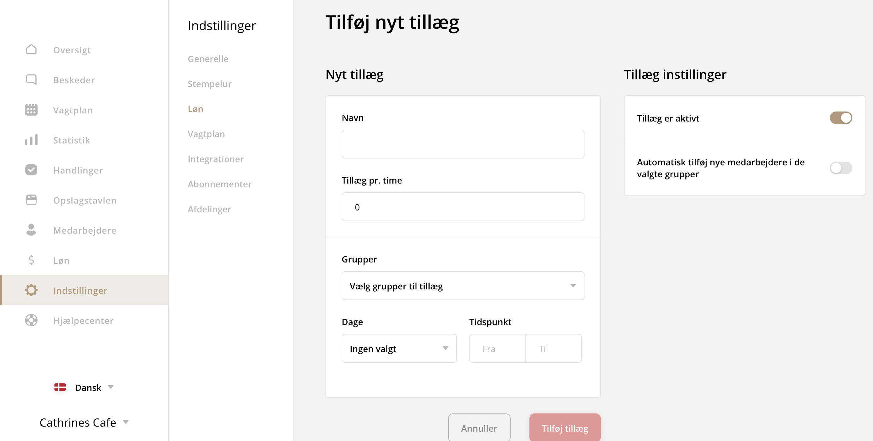Click the Vagtplan calendar icon in sidebar
The height and width of the screenshot is (441, 873).
[x=31, y=110]
